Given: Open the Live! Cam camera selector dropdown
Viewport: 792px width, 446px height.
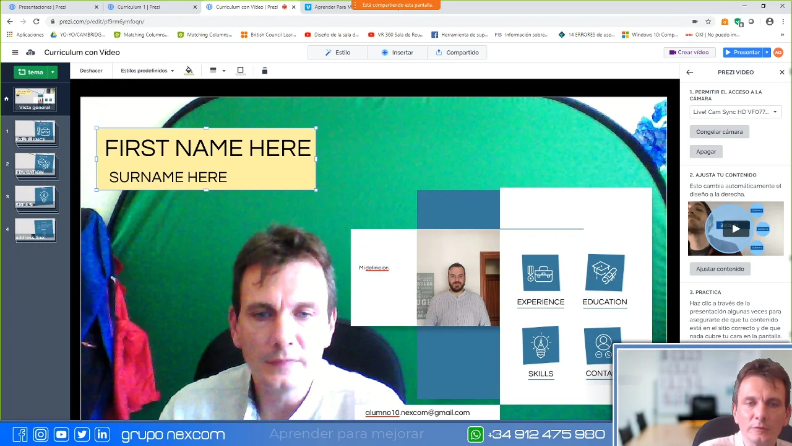Looking at the screenshot, I should click(x=736, y=112).
